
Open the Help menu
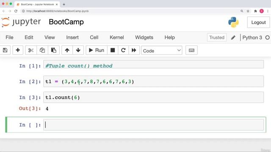169,38
